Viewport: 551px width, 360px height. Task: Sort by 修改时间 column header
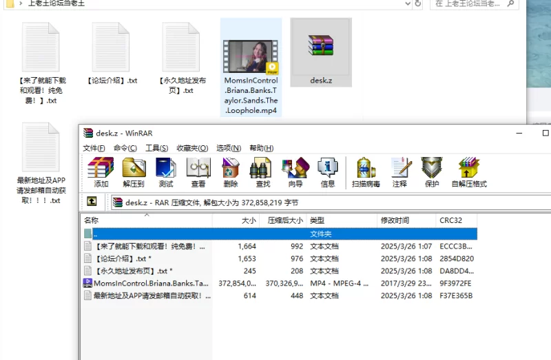pos(406,220)
